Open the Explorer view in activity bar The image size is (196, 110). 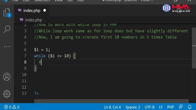[x=7, y=12]
